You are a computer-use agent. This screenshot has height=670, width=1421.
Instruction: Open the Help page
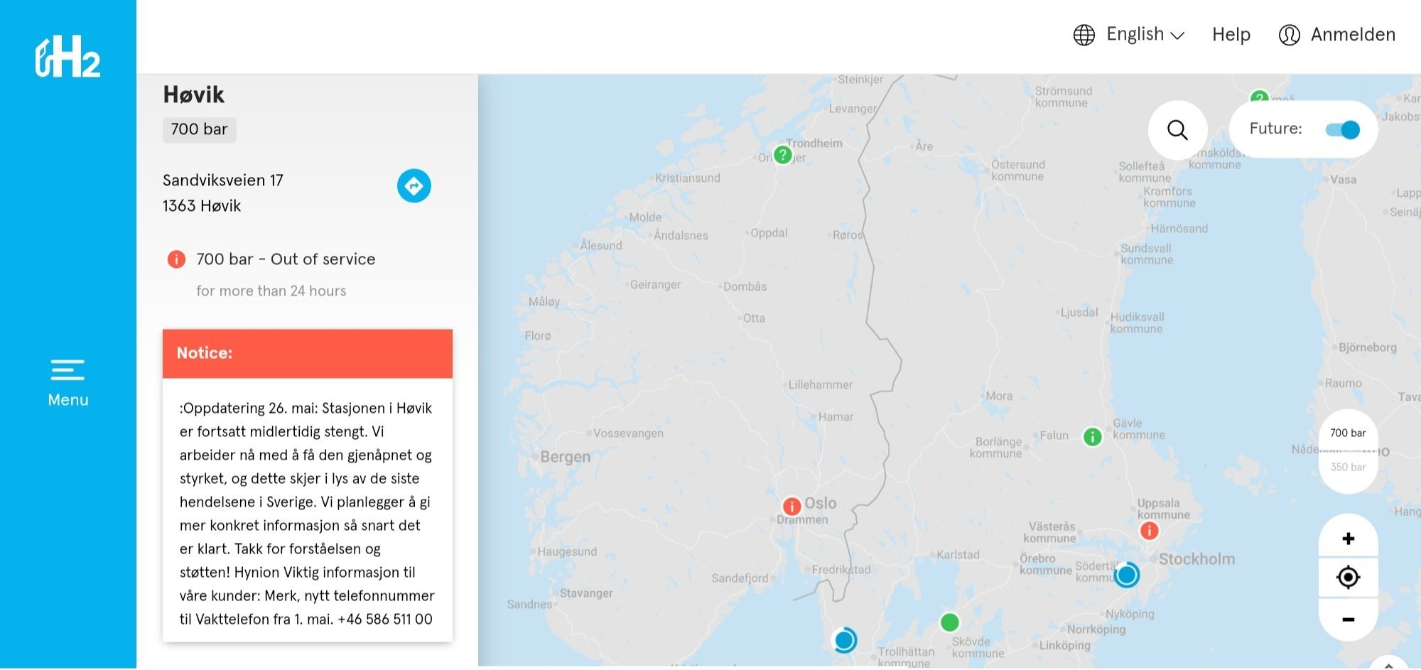pos(1231,34)
